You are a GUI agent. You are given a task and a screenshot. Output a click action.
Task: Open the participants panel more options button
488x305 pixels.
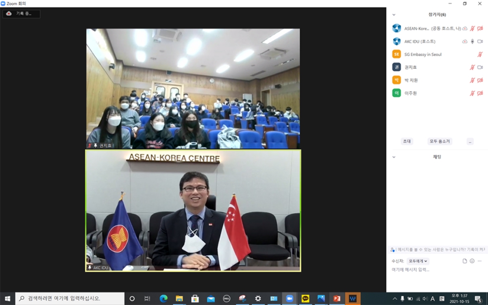470,142
